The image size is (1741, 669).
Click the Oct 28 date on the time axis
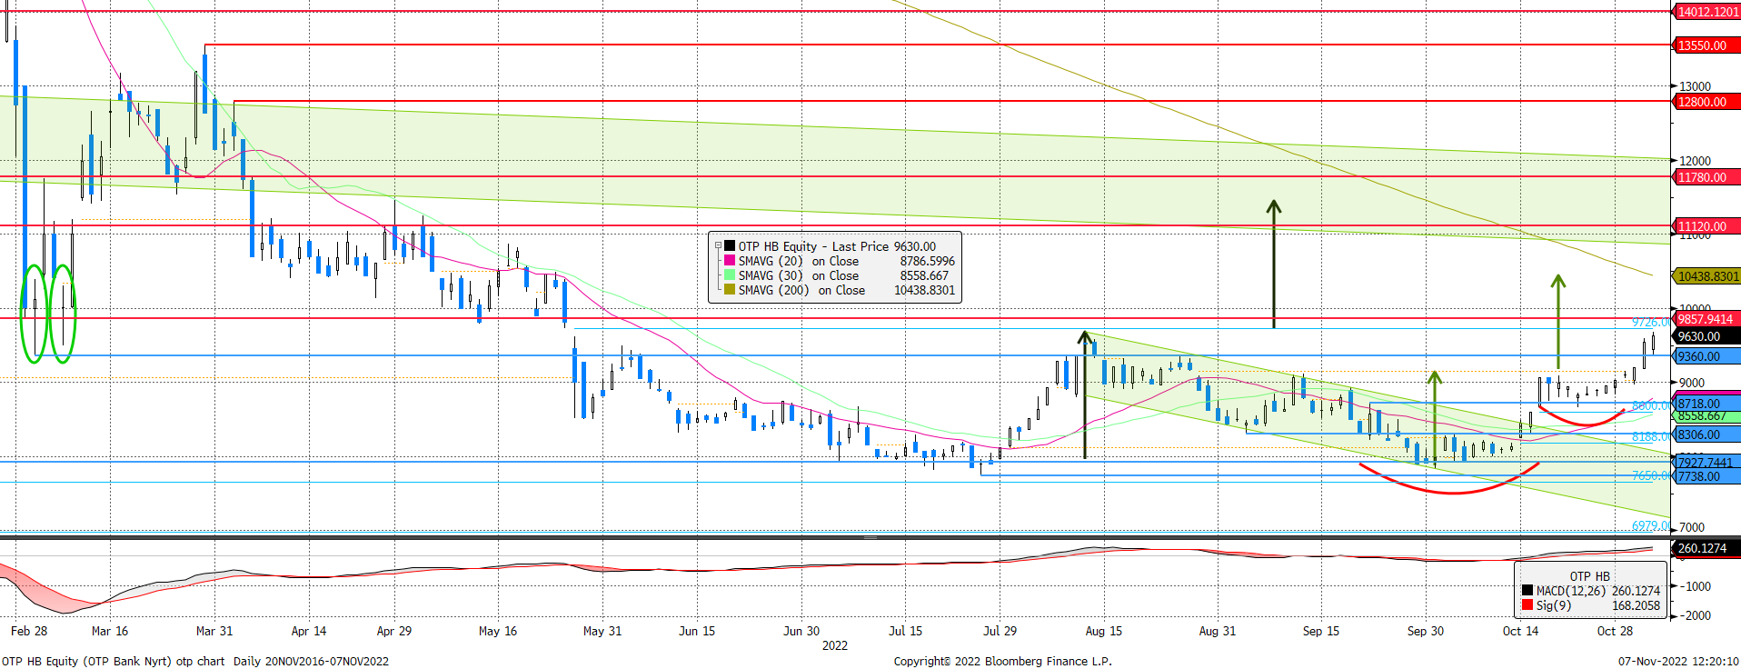1615,631
